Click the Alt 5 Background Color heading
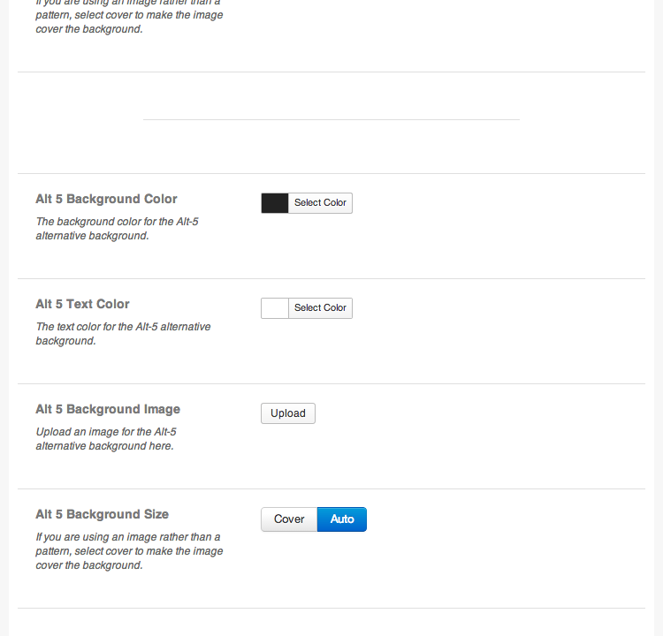 [x=106, y=199]
